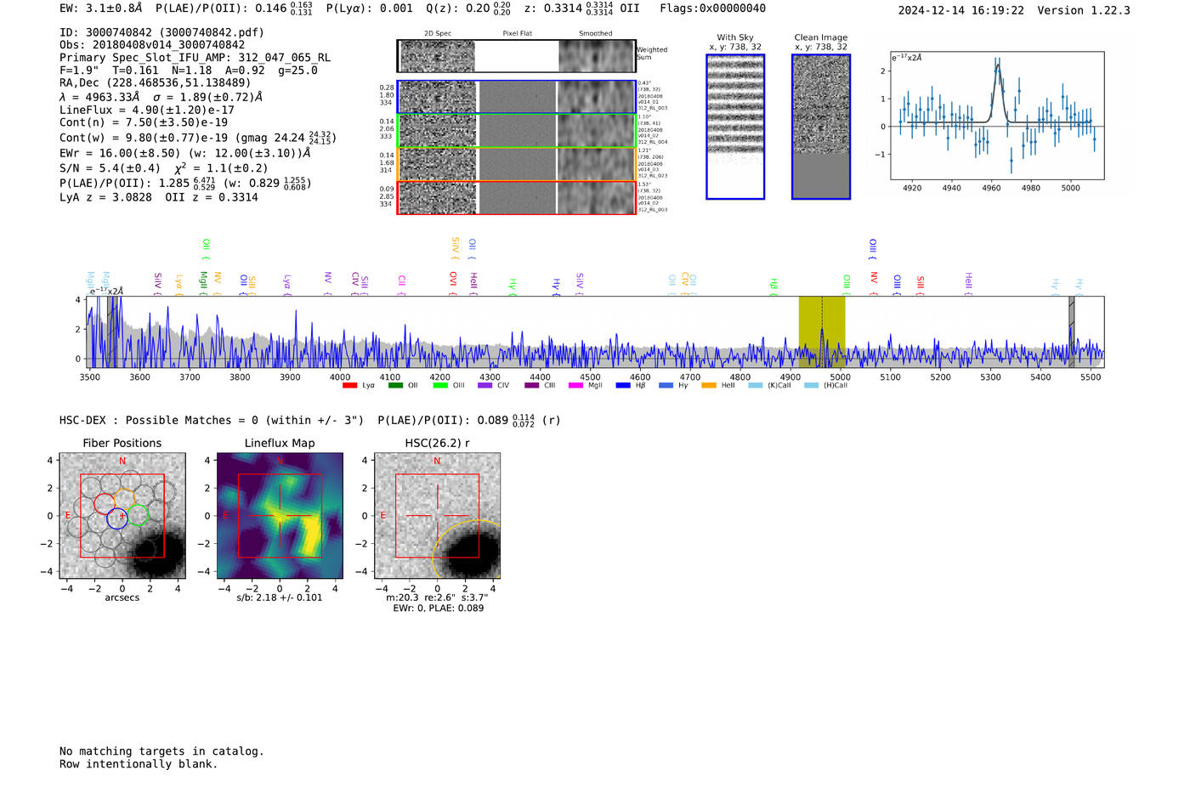The width and height of the screenshot is (1190, 810).
Task: Select the LineFlux = 4.90 value line
Action: point(147,110)
